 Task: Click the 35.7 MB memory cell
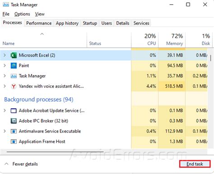click(x=172, y=76)
